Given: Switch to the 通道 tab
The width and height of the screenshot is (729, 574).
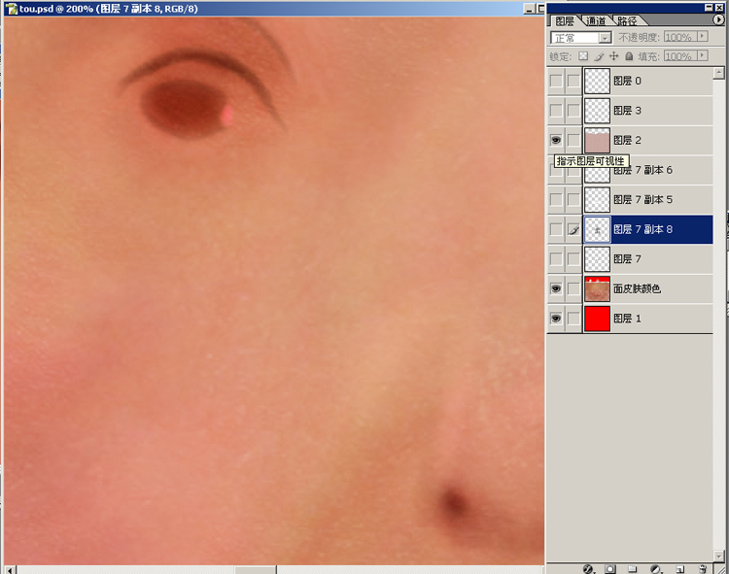Looking at the screenshot, I should (x=596, y=20).
